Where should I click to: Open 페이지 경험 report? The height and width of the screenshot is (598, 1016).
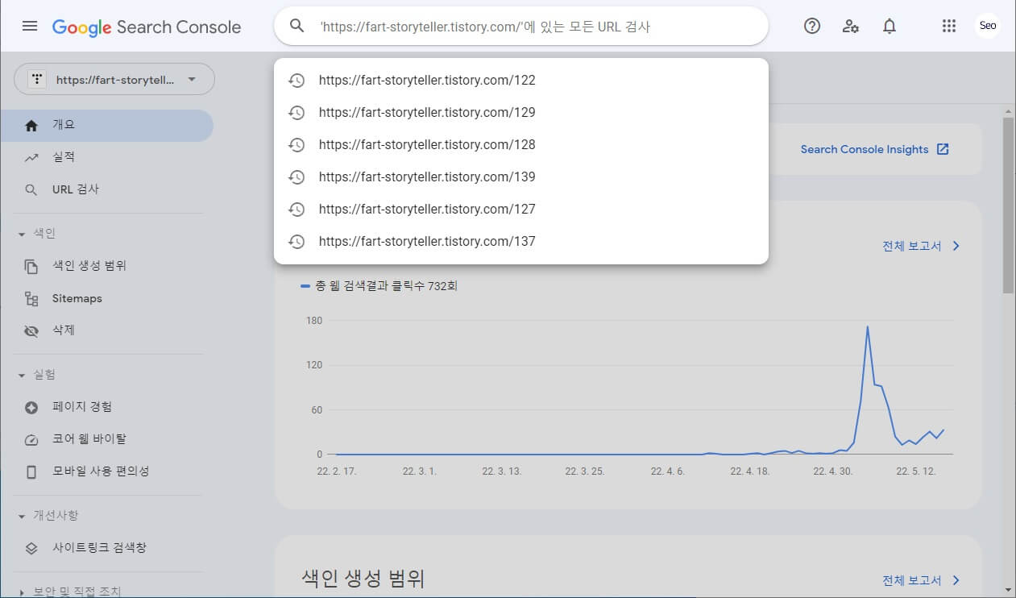coord(107,407)
